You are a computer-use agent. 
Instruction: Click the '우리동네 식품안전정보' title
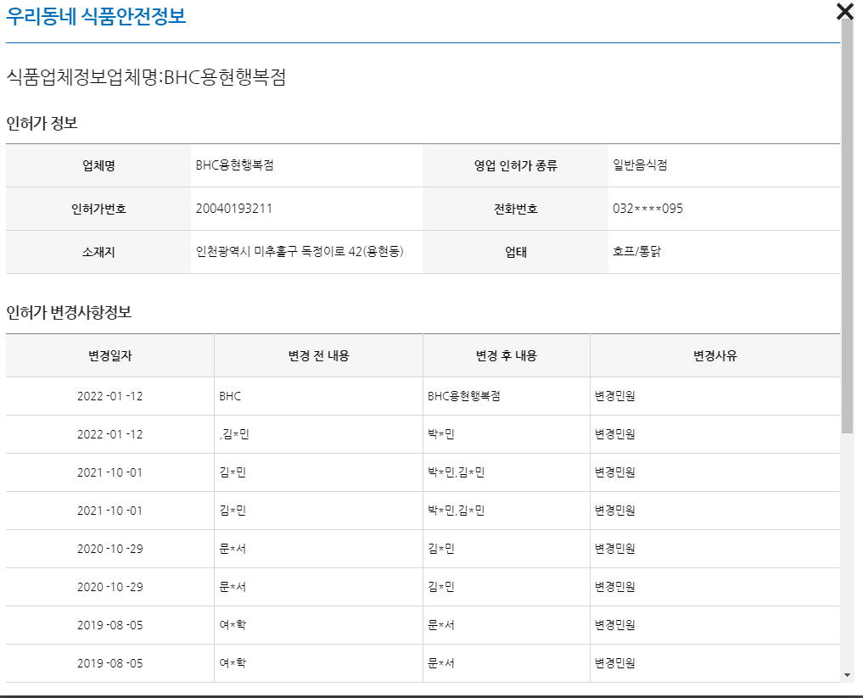click(x=96, y=15)
